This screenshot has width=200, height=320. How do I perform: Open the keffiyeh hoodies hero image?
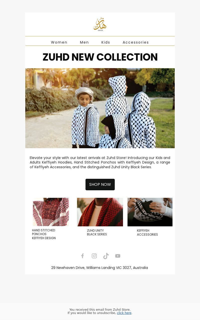tap(100, 108)
